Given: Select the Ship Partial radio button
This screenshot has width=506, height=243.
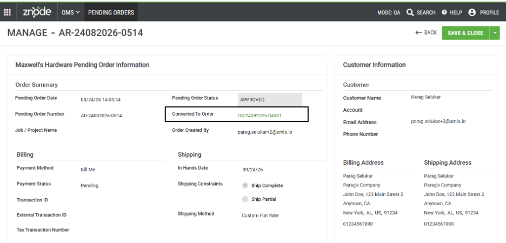Looking at the screenshot, I should (245, 199).
